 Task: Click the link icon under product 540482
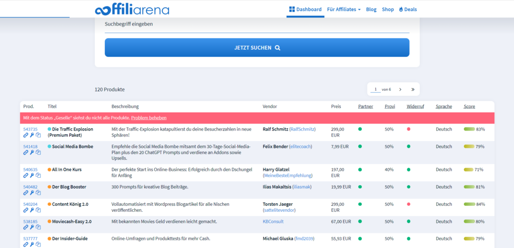coord(26,193)
